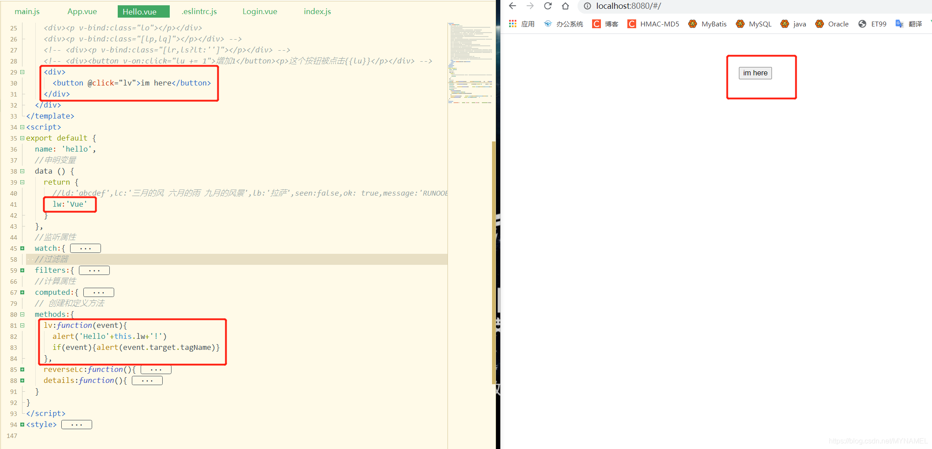Click the @click="lv" button code line

pos(132,83)
